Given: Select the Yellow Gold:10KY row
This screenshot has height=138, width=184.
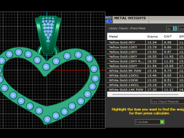Looking at the screenshot, I should click(146, 47).
